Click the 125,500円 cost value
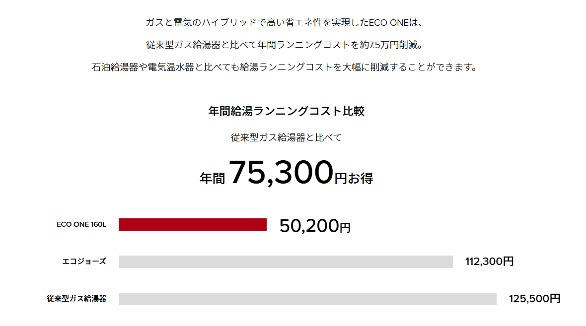 pos(534,299)
